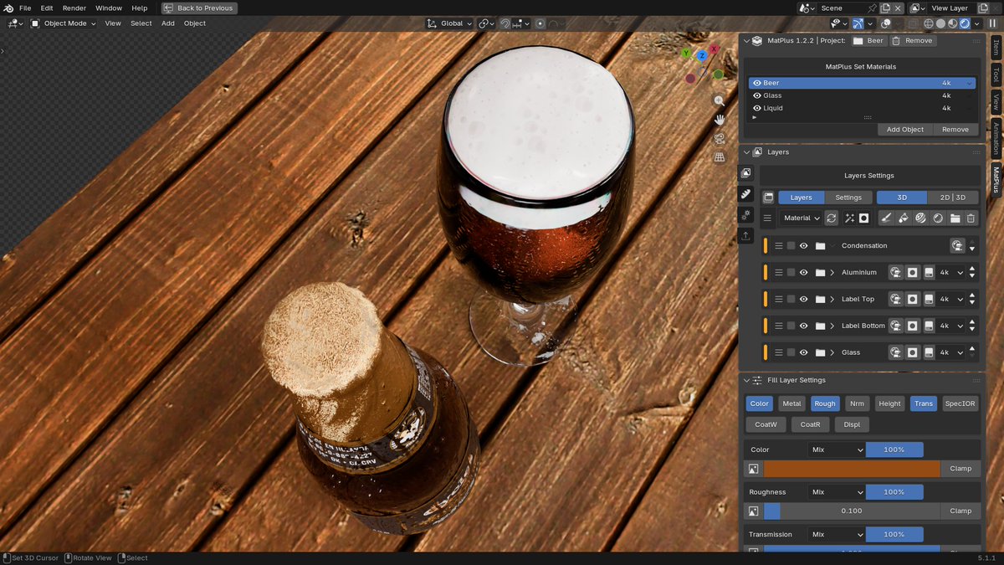Click the project Remove button in MatPlus header
The image size is (1004, 565).
coord(912,40)
